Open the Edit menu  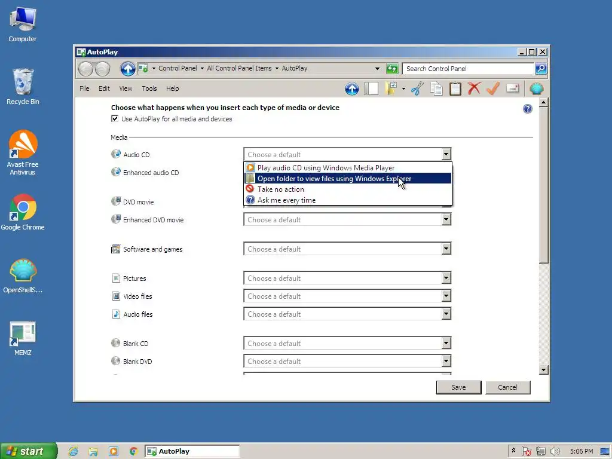click(x=104, y=88)
